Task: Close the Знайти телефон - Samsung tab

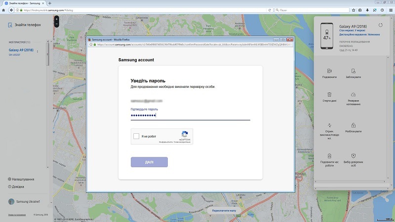Action: pyautogui.click(x=43, y=3)
